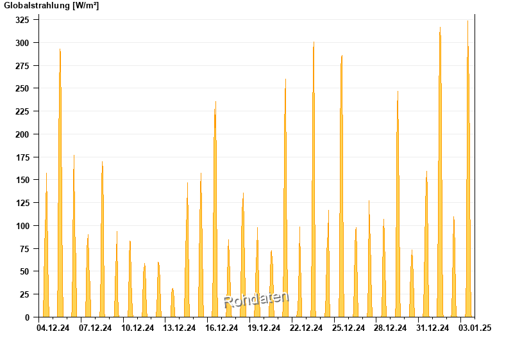Click the 28.12.24 x-axis label

click(391, 328)
